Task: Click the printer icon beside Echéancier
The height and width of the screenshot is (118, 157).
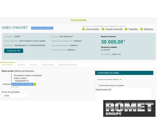Action: (141, 29)
